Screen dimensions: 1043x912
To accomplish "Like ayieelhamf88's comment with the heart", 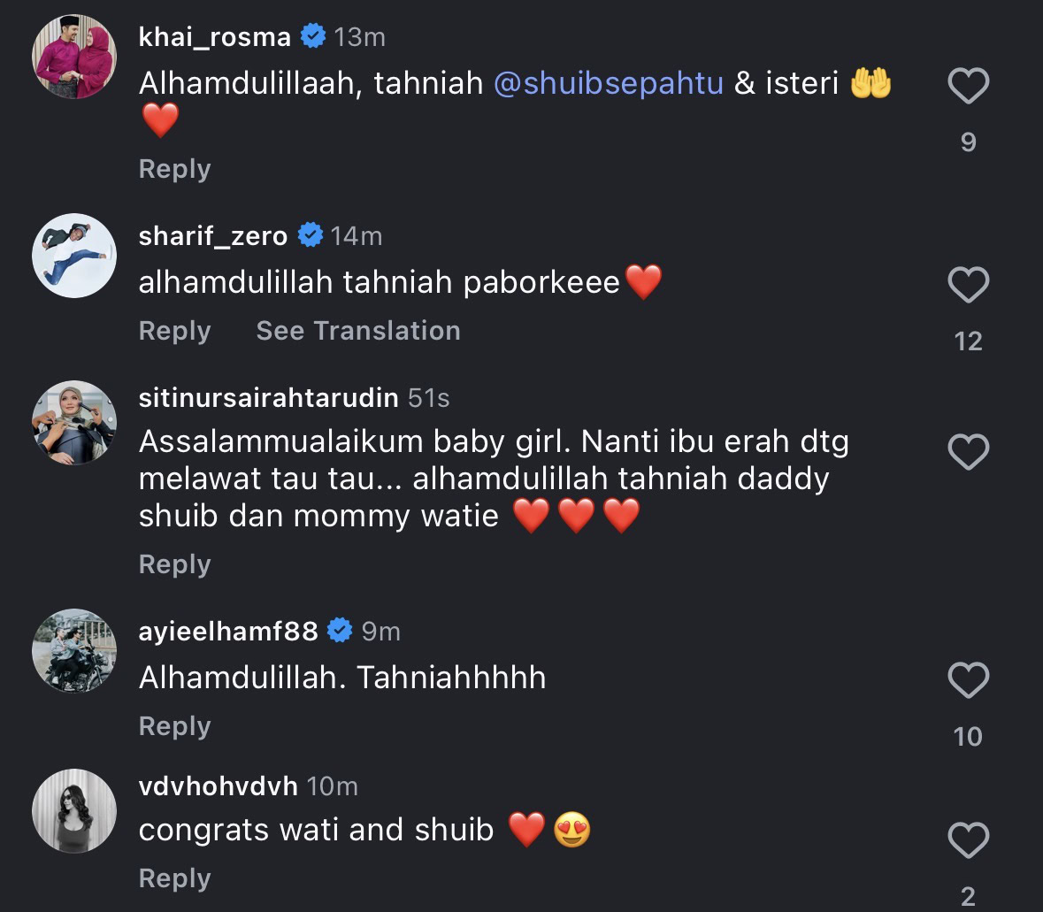I will [968, 681].
